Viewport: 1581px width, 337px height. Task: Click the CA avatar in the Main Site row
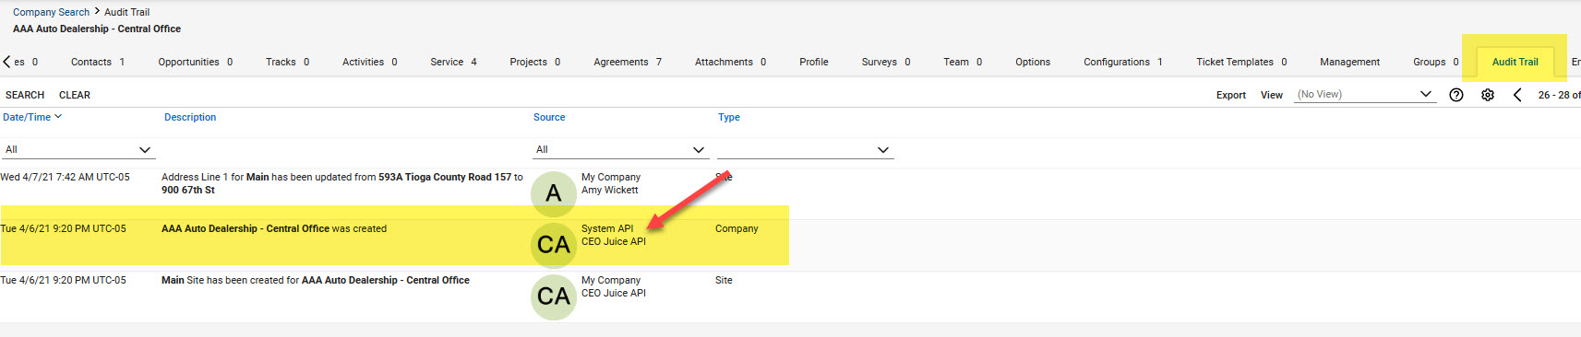point(554,296)
